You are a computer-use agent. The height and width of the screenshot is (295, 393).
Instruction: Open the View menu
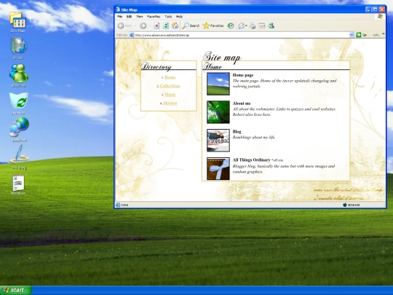click(139, 17)
